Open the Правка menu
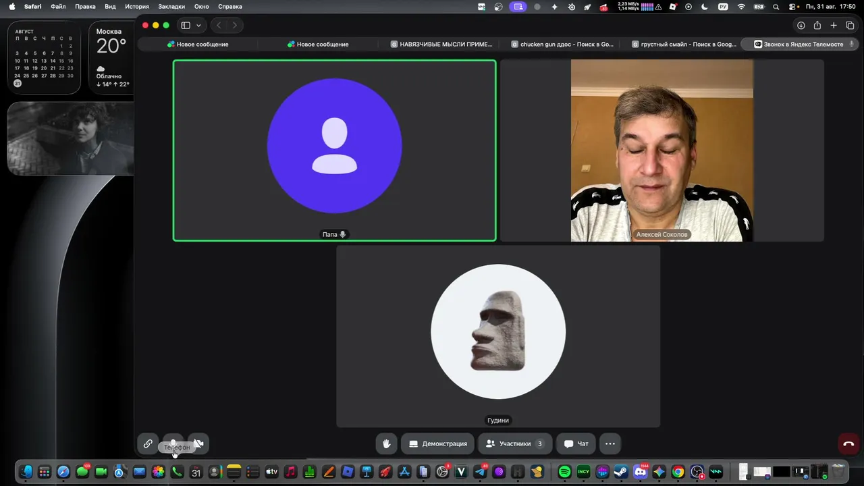The height and width of the screenshot is (486, 864). pyautogui.click(x=85, y=7)
